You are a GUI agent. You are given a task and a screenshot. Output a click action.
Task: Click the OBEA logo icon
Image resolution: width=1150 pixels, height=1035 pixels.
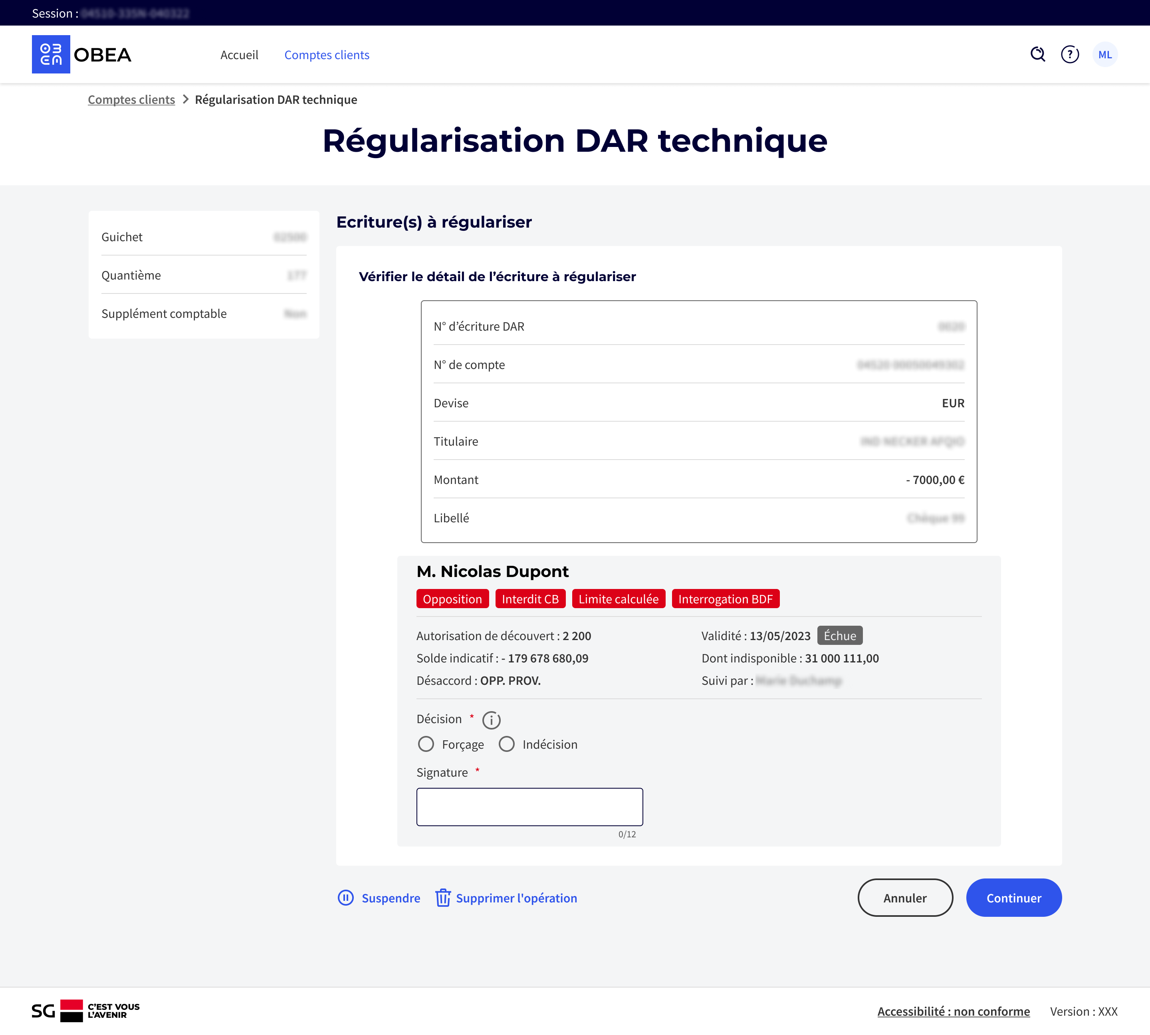pyautogui.click(x=51, y=55)
